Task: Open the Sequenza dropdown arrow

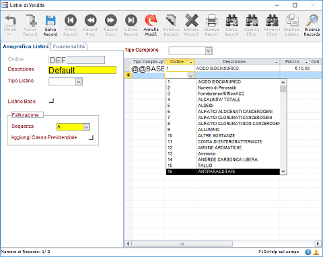Action: [86, 127]
